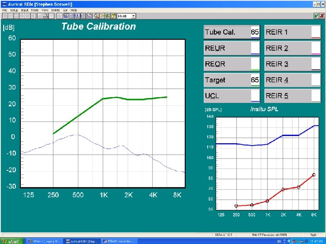Click the system tray clock

(316, 241)
